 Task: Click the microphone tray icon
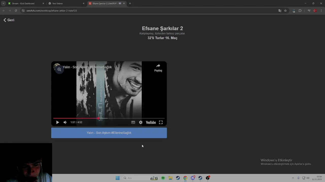point(298,178)
